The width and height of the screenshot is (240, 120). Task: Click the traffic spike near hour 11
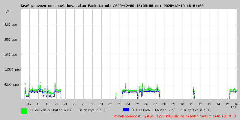point(194,93)
